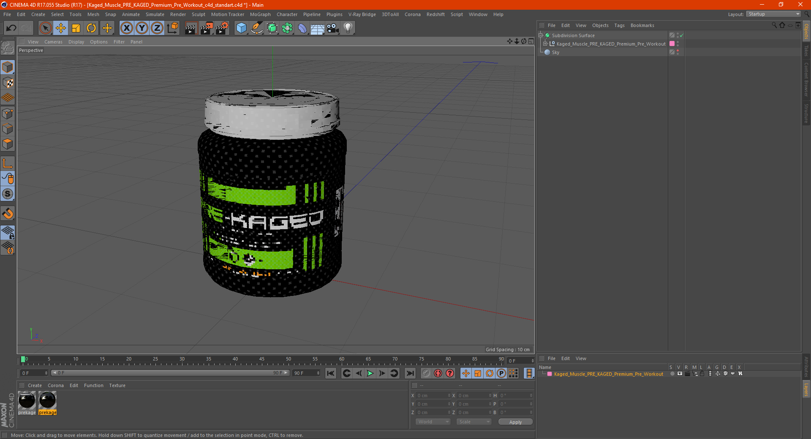Screen dimensions: 811x439
Task: Open the Render menu
Action: (x=178, y=14)
